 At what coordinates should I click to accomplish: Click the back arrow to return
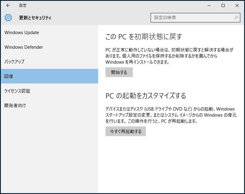coord(8,5)
